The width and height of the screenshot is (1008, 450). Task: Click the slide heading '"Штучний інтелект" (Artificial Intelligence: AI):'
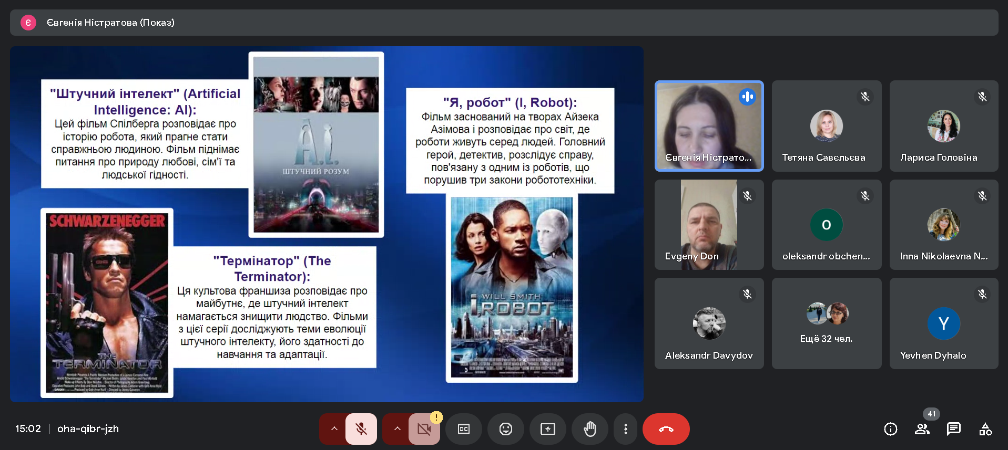point(145,102)
